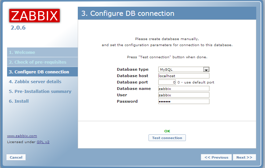Go to Next step

(244, 157)
